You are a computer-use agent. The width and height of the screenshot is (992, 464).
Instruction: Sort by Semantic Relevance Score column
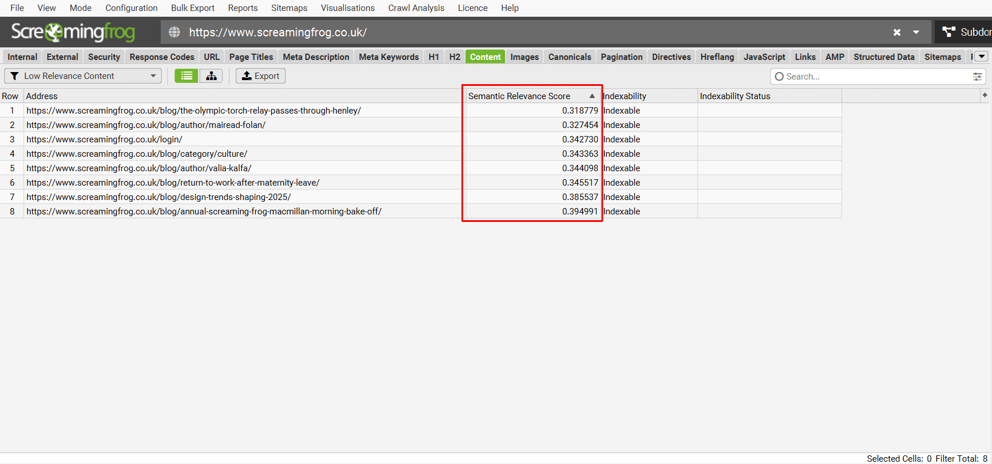532,96
